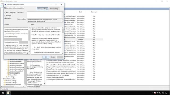Click the volume speaker tray icon
170x95 pixels.
[163, 93]
